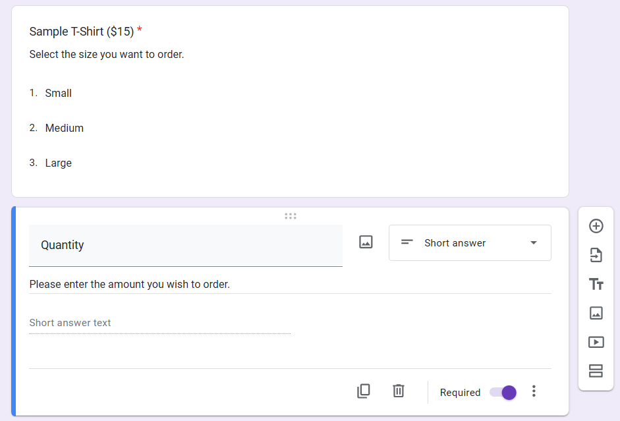Viewport: 620px width, 421px height.
Task: Open the Short answer question type dropdown
Action: click(470, 242)
